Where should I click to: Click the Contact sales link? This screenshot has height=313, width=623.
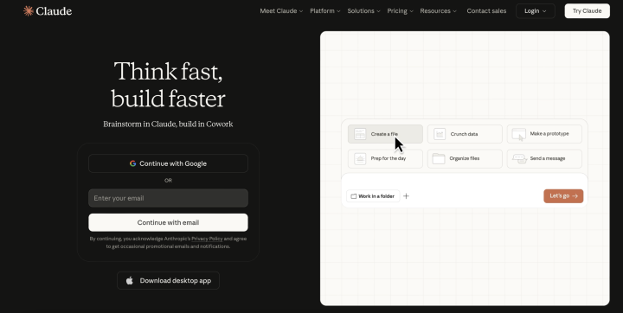(x=486, y=10)
